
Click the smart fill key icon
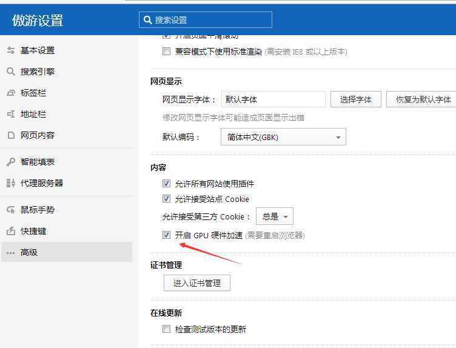point(11,162)
